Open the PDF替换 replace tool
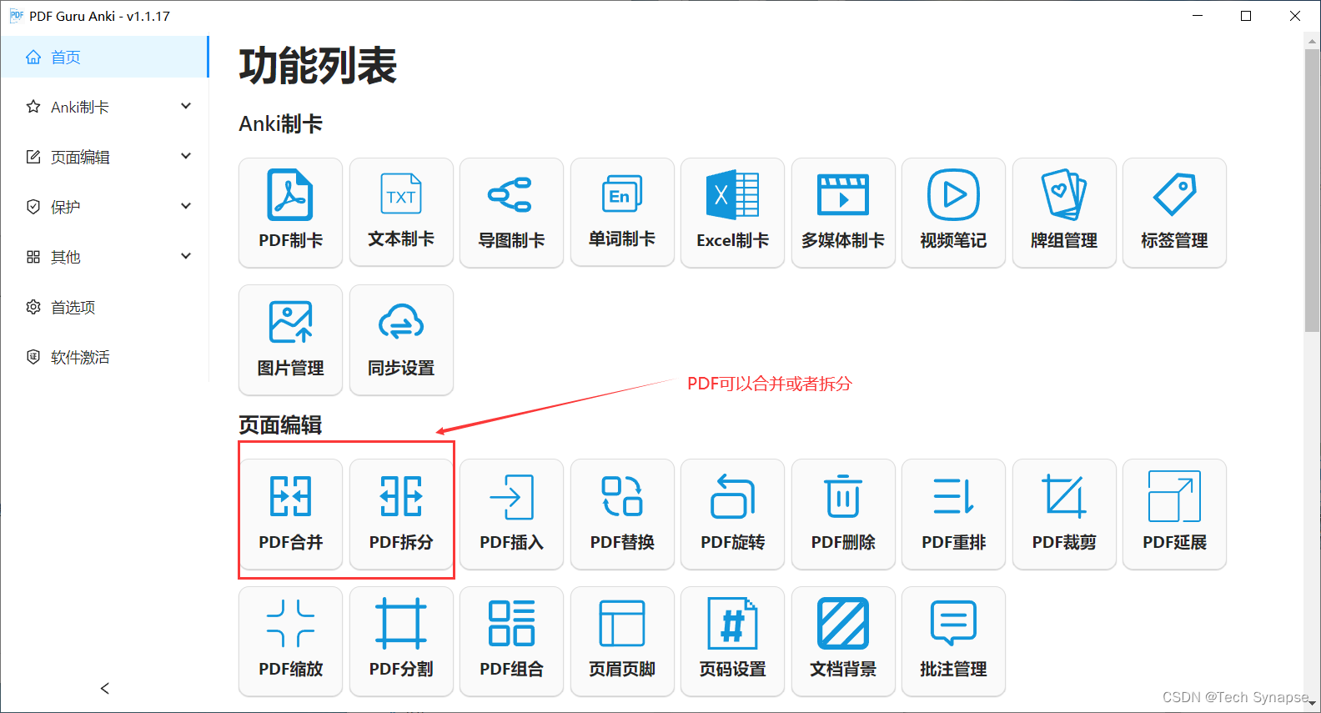This screenshot has height=713, width=1321. (x=622, y=514)
